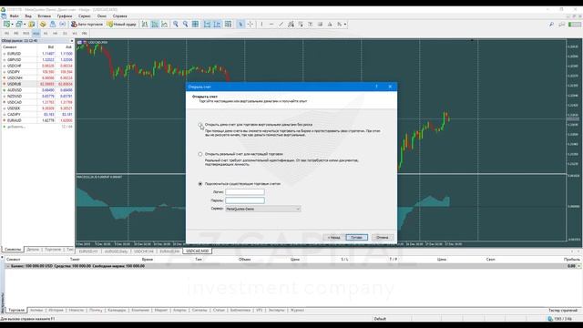Open the Server dropdown MetaQuotes-Demo

coord(262,209)
